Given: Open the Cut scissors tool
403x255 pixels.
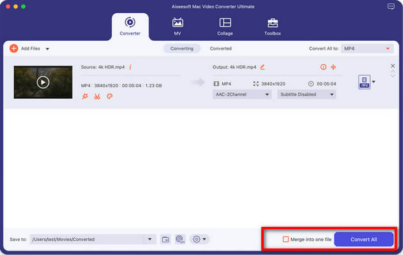Looking at the screenshot, I should 97,96.
